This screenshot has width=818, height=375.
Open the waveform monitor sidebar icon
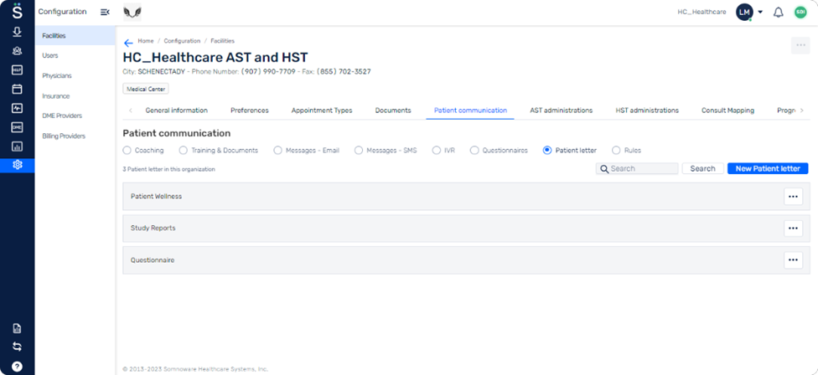click(x=18, y=108)
